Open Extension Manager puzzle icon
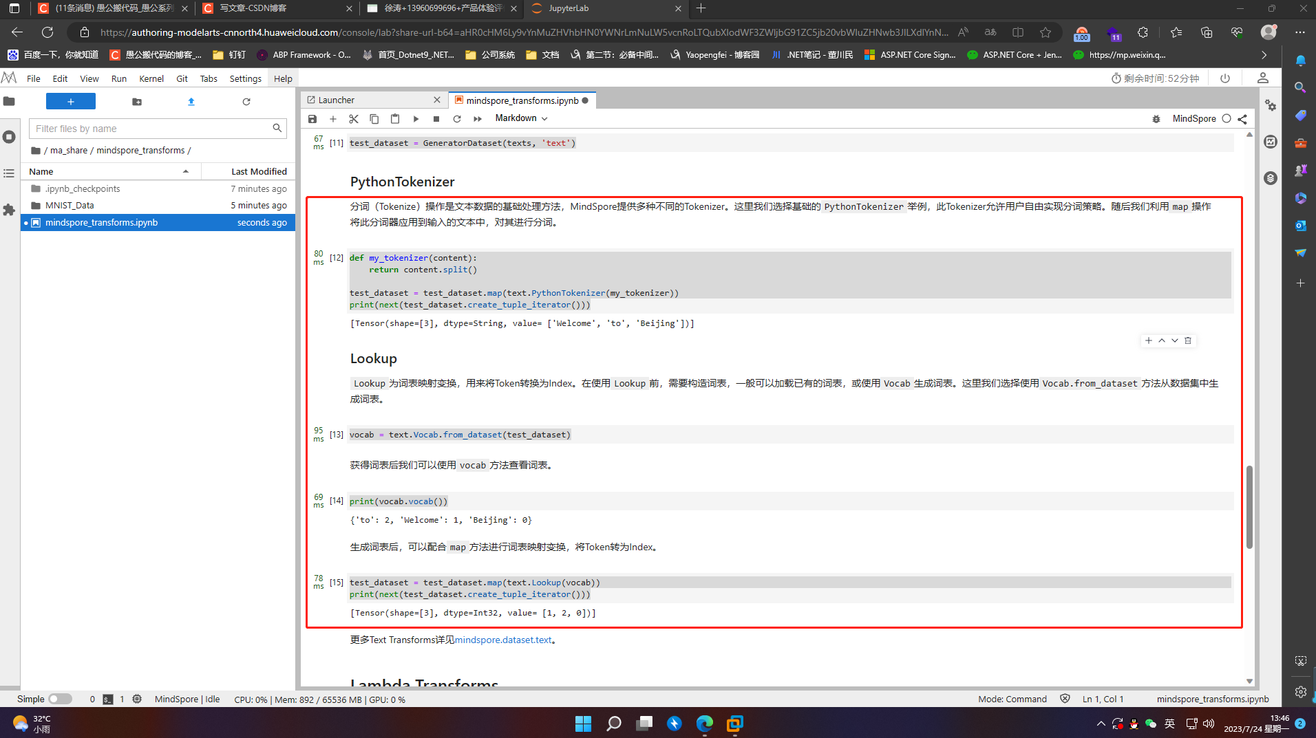1316x738 pixels. [x=9, y=210]
